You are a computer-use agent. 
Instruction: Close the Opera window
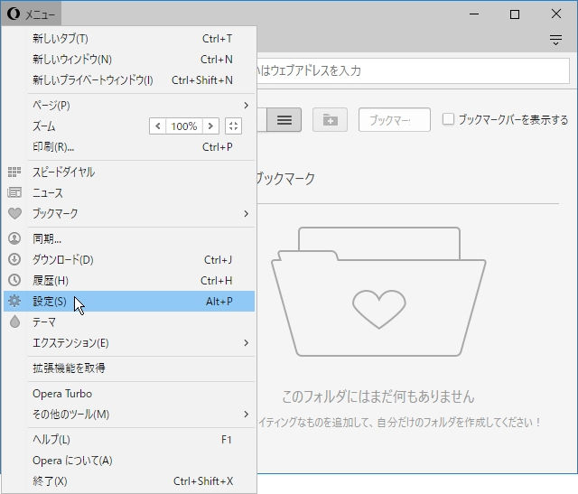tap(556, 14)
